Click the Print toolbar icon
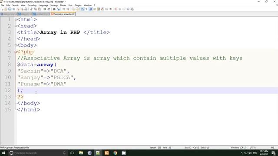Viewport: 278px width, 156px height. tap(26, 9)
